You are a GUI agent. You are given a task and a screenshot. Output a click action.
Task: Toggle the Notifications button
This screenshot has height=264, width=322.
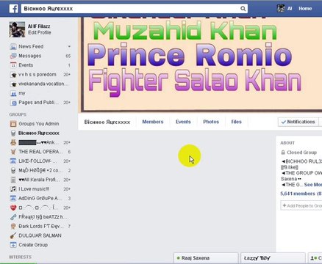[x=298, y=122]
